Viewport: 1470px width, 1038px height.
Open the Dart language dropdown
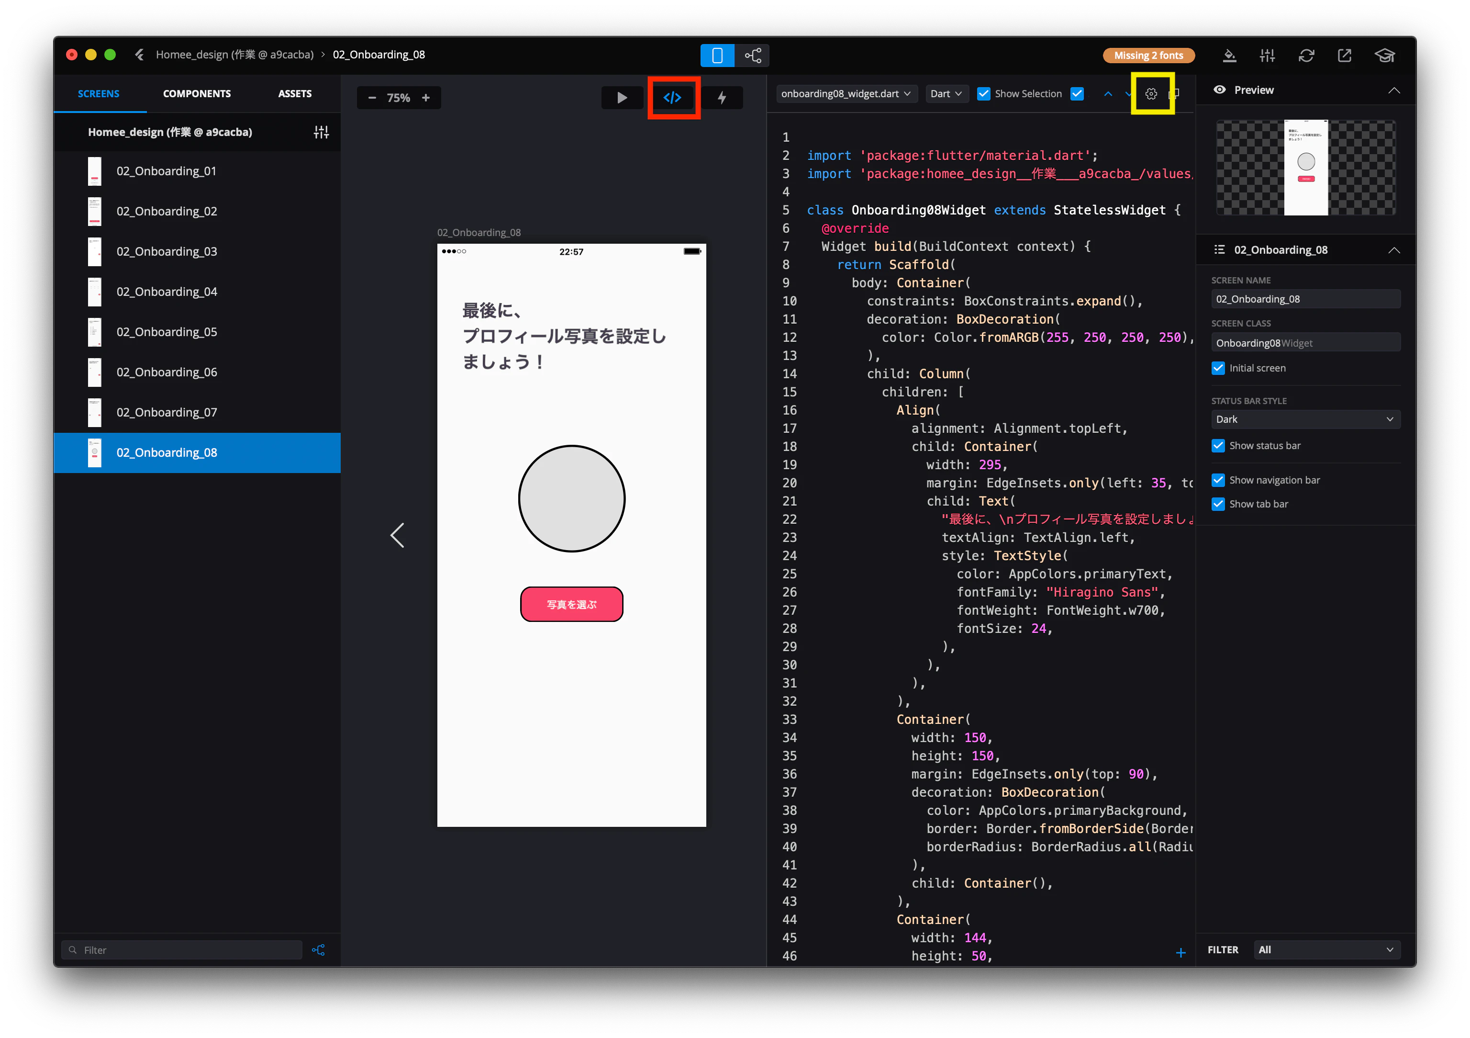pos(947,94)
